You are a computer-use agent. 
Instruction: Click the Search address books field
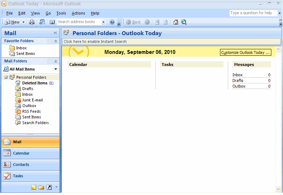pos(79,22)
